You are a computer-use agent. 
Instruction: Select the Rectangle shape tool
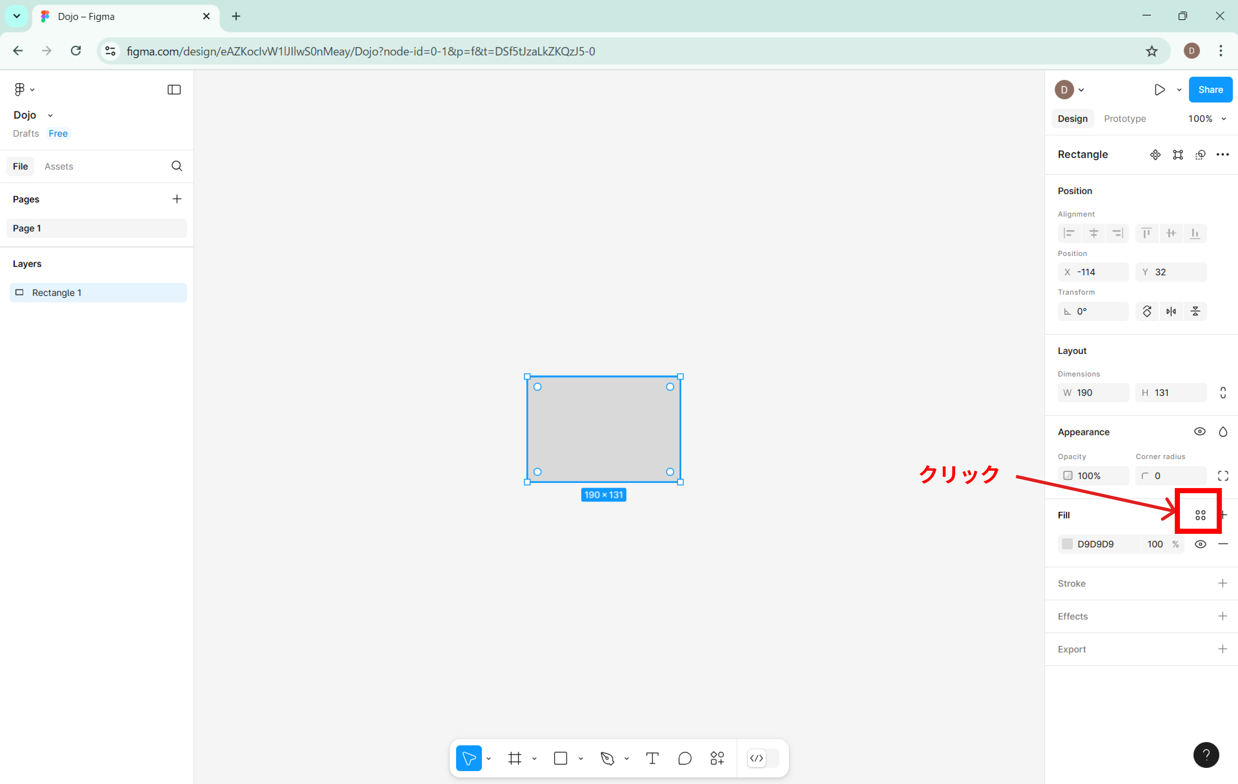[560, 758]
